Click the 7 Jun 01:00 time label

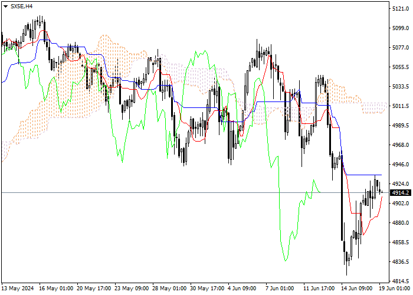click(x=280, y=289)
